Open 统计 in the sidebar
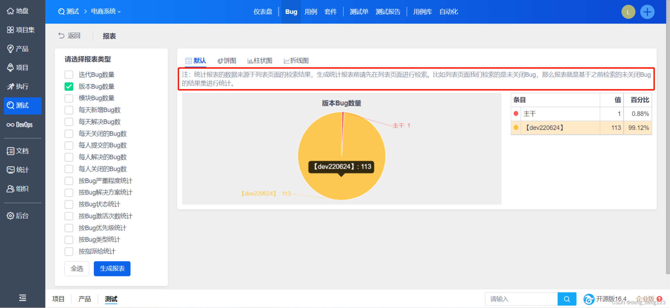This screenshot has width=670, height=308. [x=18, y=170]
